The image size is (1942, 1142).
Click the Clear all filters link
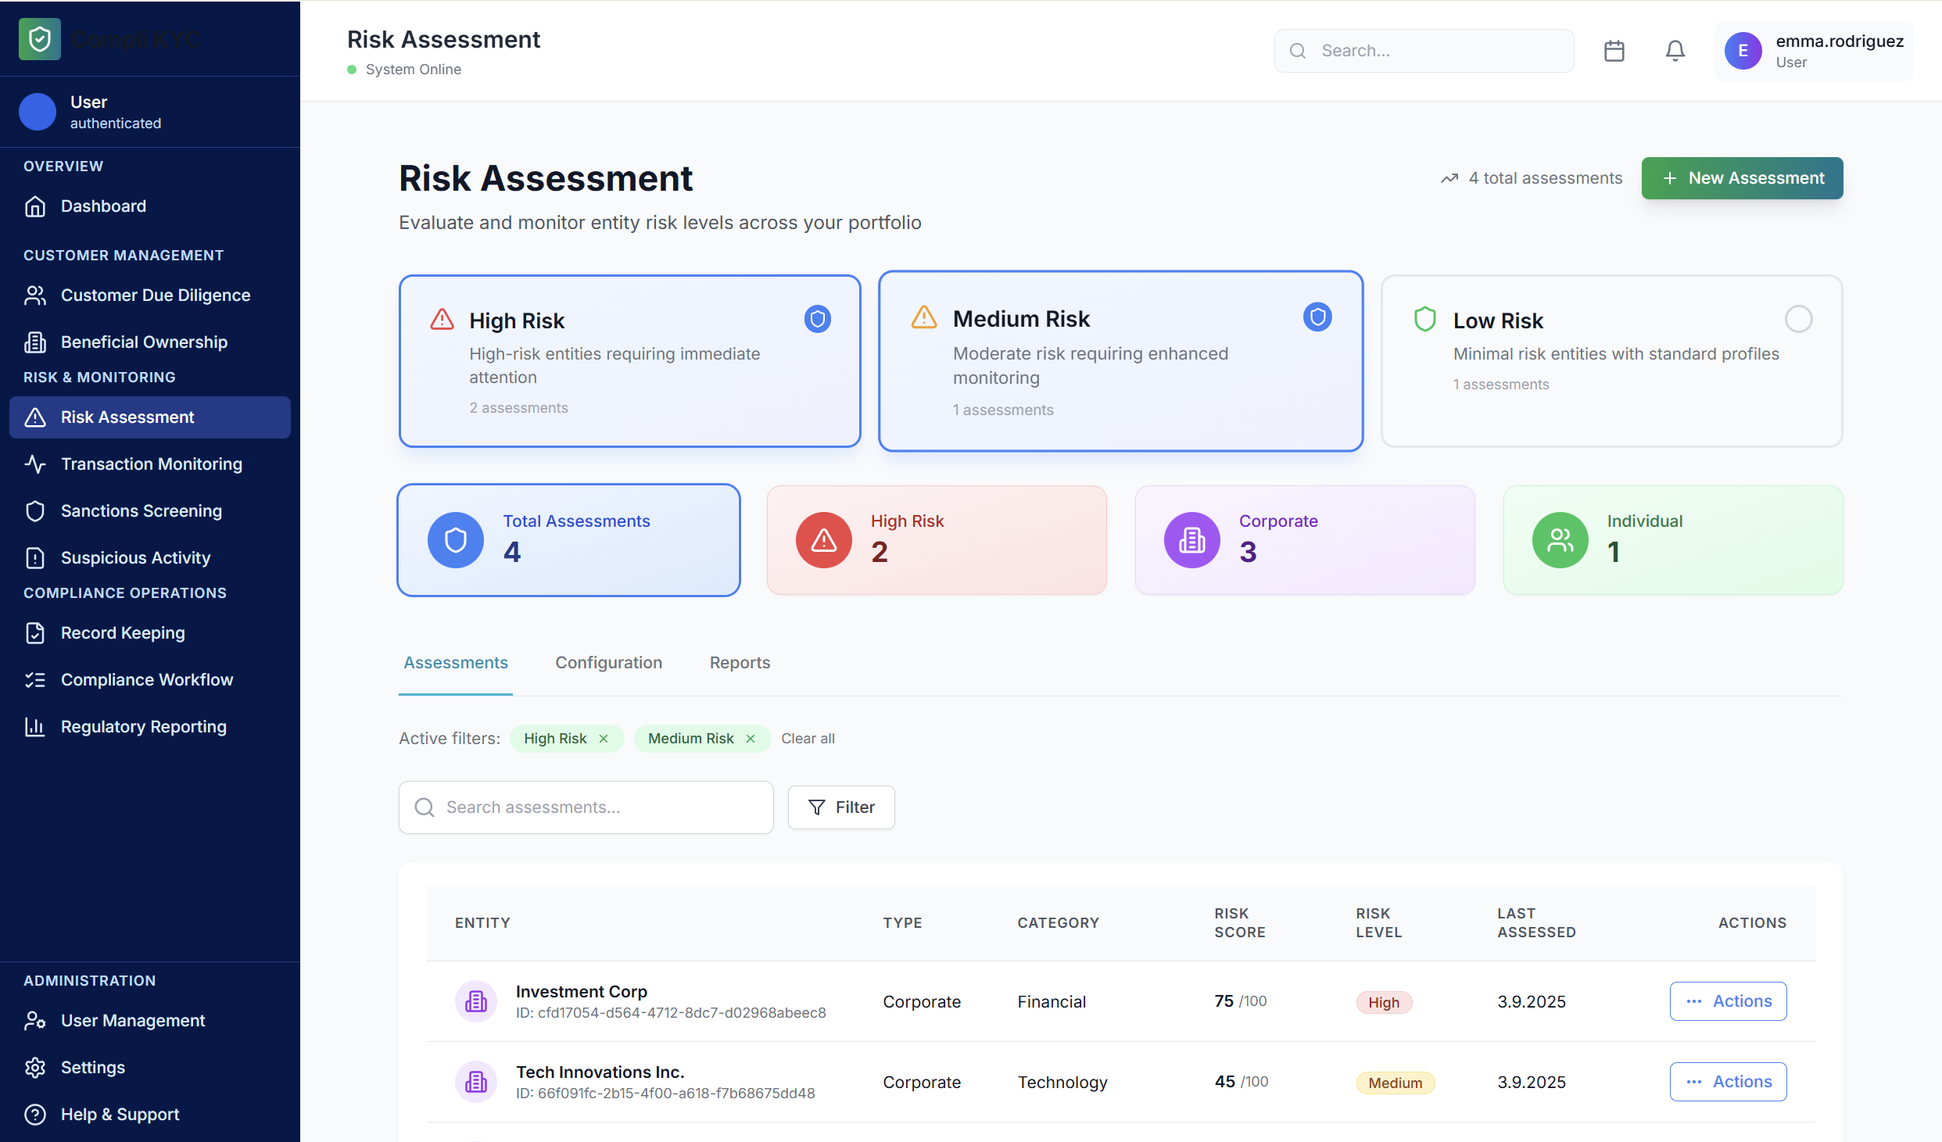pos(808,739)
